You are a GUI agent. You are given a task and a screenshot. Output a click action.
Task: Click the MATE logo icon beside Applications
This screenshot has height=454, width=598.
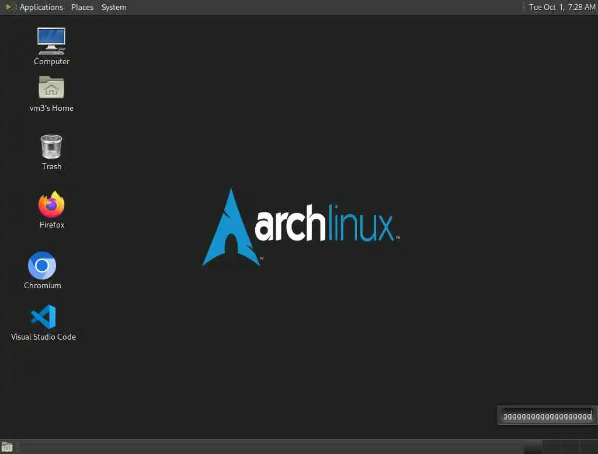click(11, 7)
